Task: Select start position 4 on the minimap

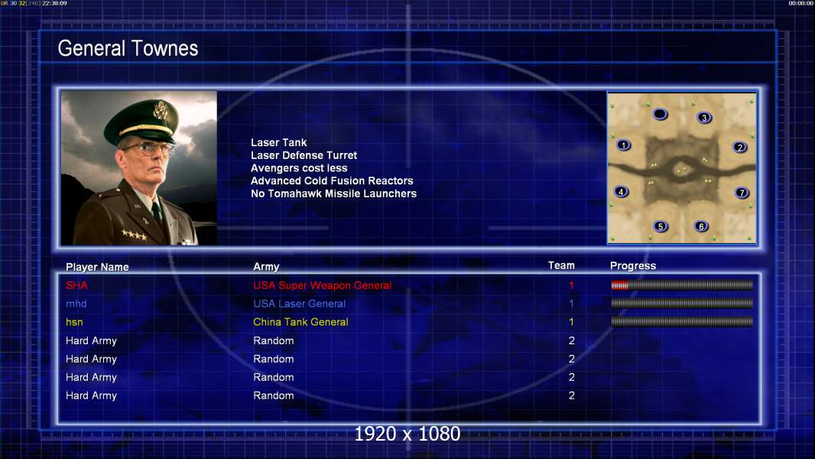Action: pos(621,191)
